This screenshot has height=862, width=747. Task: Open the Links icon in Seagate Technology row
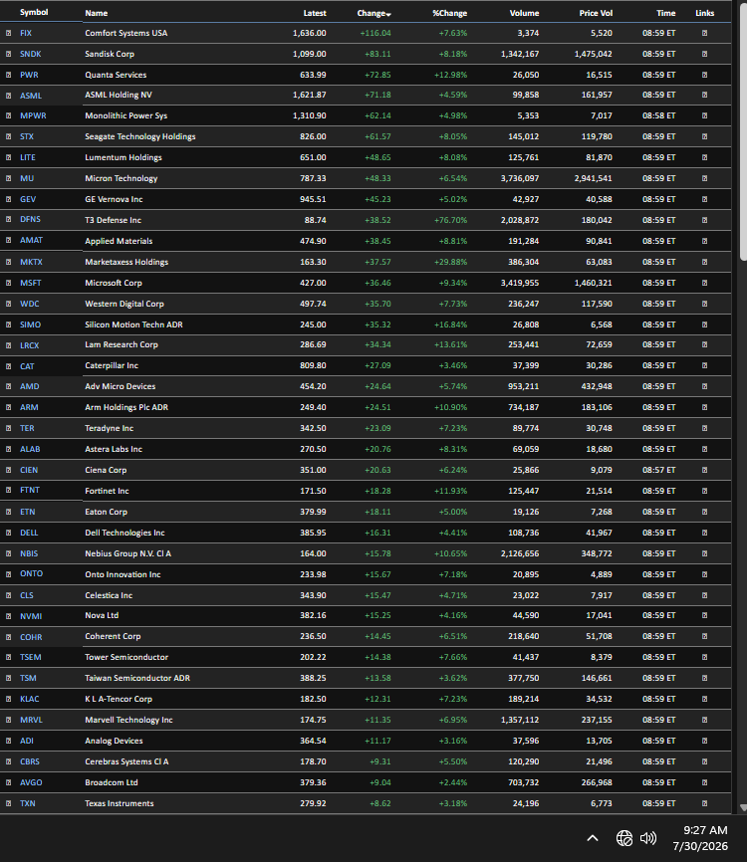tap(704, 136)
